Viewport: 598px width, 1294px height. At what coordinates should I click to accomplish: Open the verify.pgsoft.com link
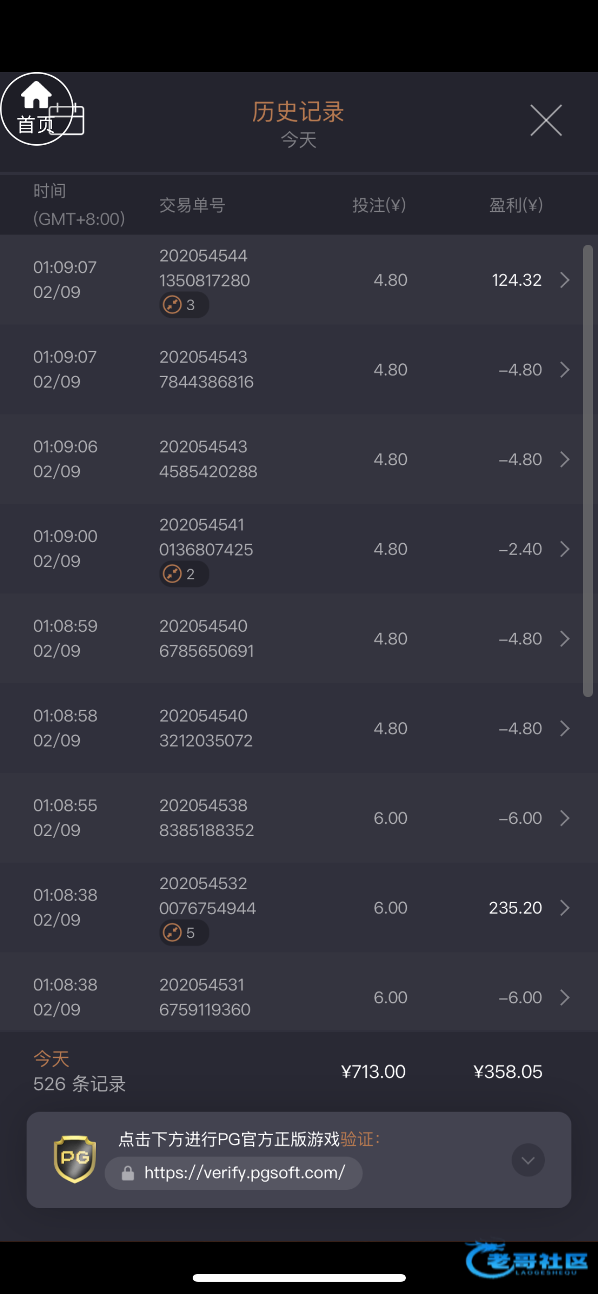point(244,1172)
